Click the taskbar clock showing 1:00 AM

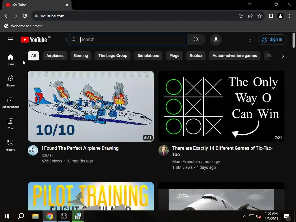271,216
